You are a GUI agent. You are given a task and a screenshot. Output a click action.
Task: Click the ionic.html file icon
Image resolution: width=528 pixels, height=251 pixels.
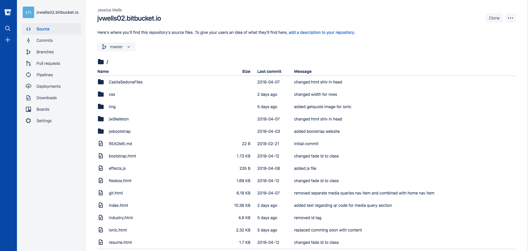[x=101, y=230]
